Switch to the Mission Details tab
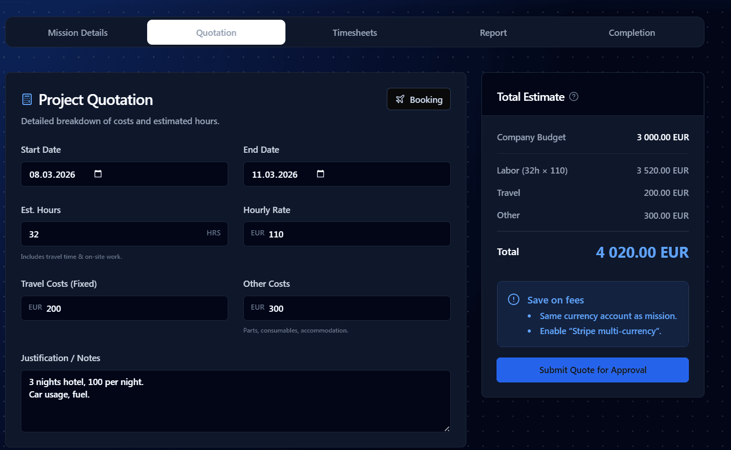The image size is (731, 450). (77, 33)
